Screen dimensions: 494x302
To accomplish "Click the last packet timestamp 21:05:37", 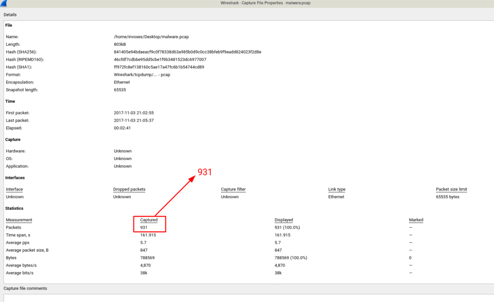I will (x=134, y=120).
